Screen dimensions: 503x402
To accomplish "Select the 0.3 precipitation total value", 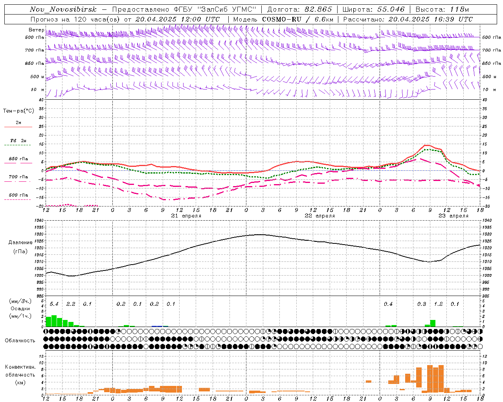I will (422, 304).
